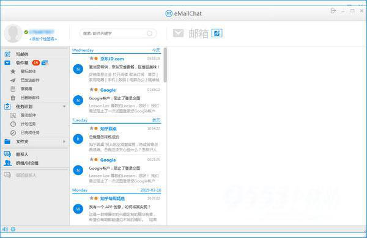This screenshot has width=367, height=238.
Task: Click 今天 label on Wednesday header
Action: pyautogui.click(x=156, y=50)
